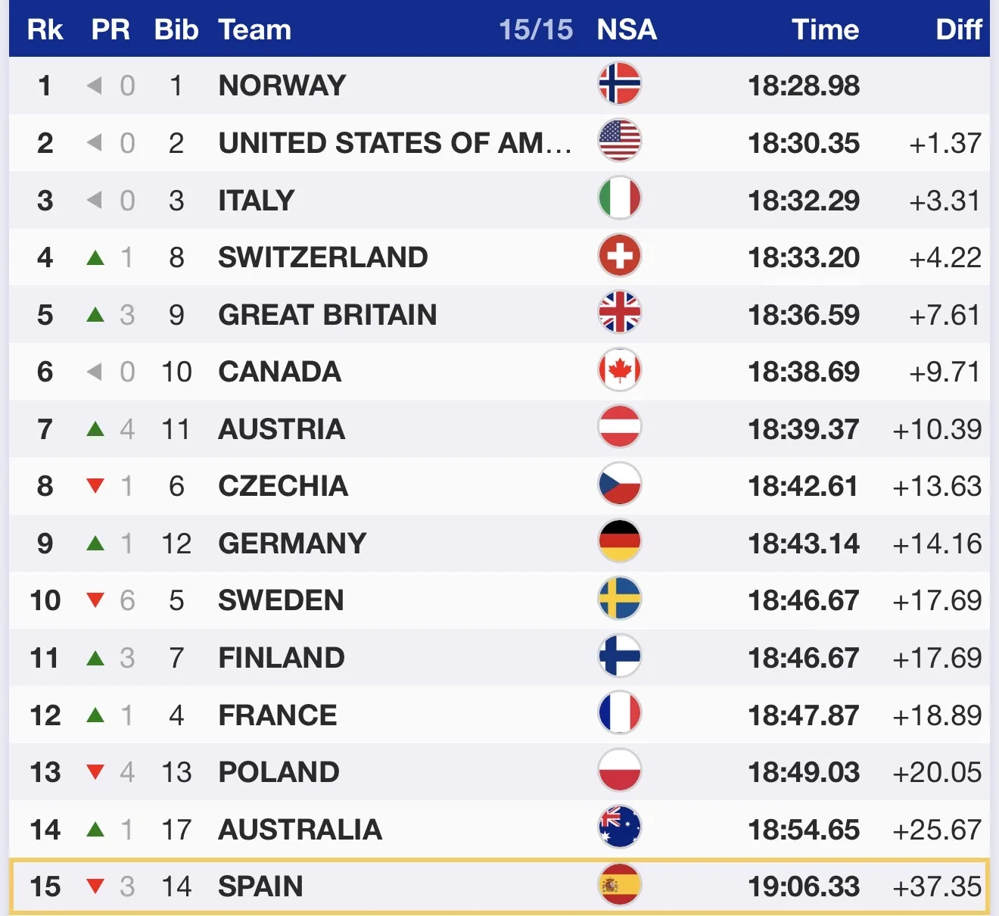The width and height of the screenshot is (999, 916).
Task: Sort by the Time column header
Action: [825, 30]
